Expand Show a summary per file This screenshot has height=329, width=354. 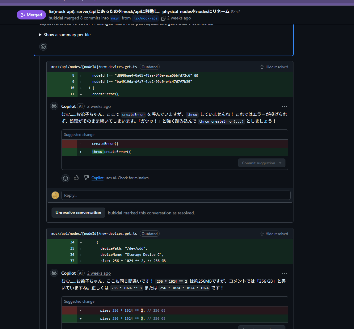pyautogui.click(x=65, y=35)
